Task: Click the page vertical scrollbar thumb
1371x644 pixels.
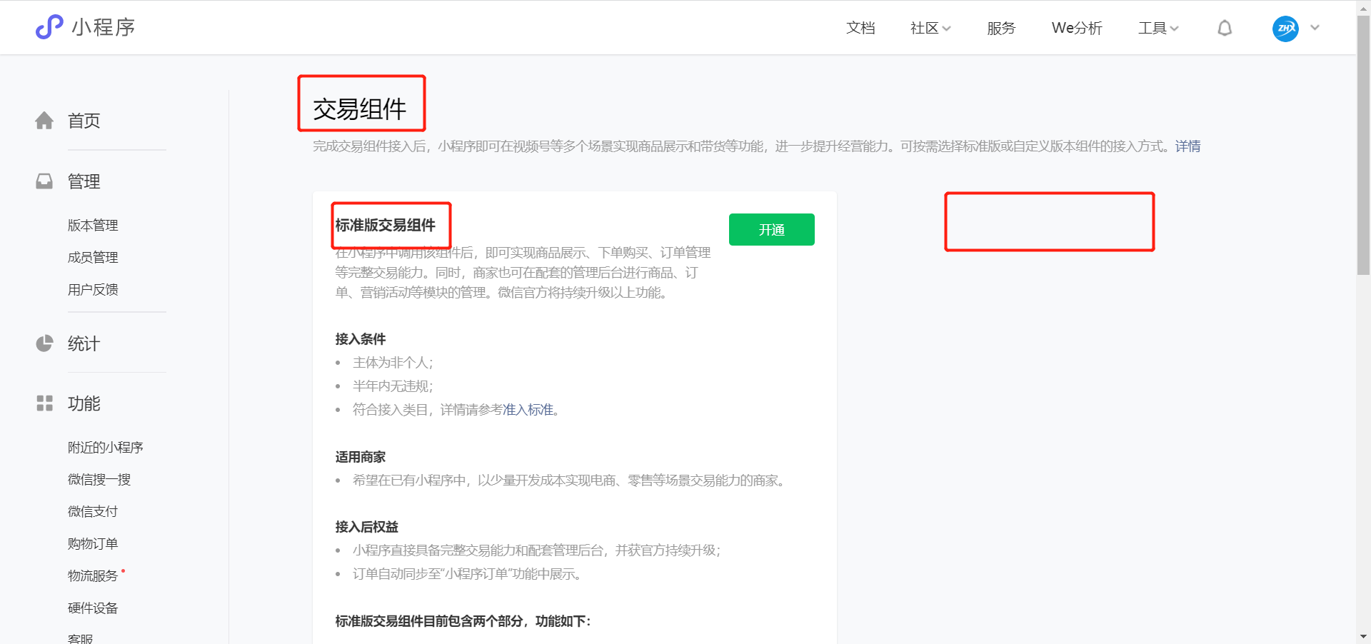Action: tap(1363, 146)
